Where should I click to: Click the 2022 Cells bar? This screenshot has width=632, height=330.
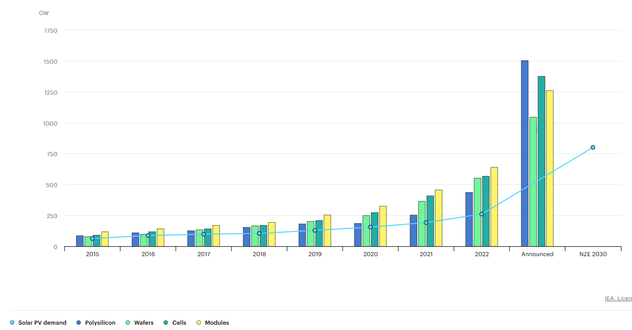(x=486, y=211)
